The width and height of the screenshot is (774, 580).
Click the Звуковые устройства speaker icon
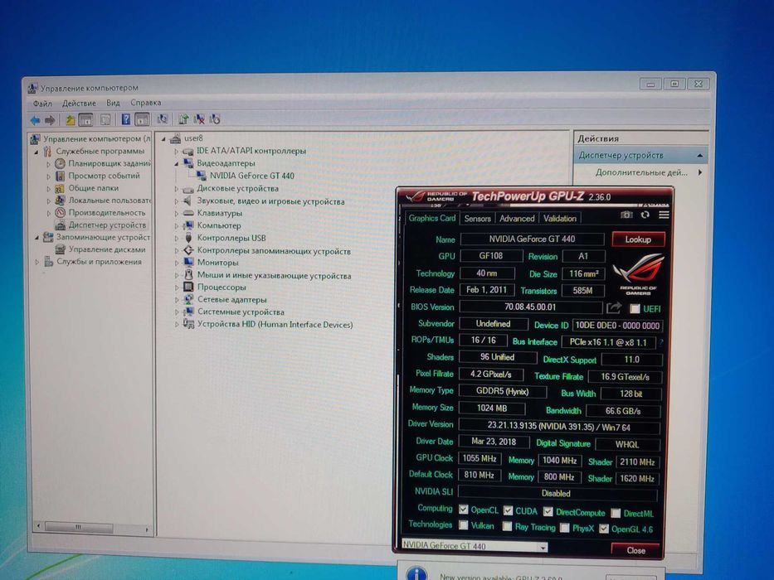[x=187, y=201]
